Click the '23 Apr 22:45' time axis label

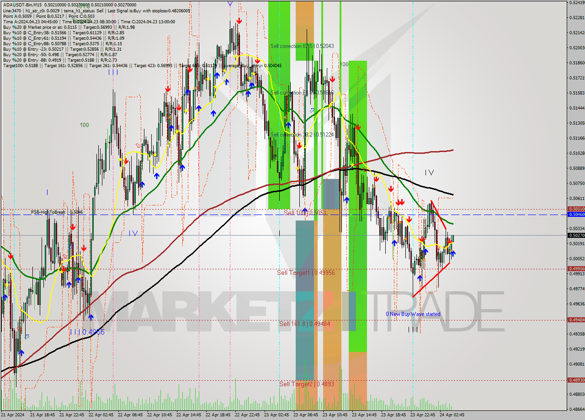423,415
